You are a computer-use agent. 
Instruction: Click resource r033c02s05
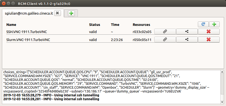click(142, 32)
